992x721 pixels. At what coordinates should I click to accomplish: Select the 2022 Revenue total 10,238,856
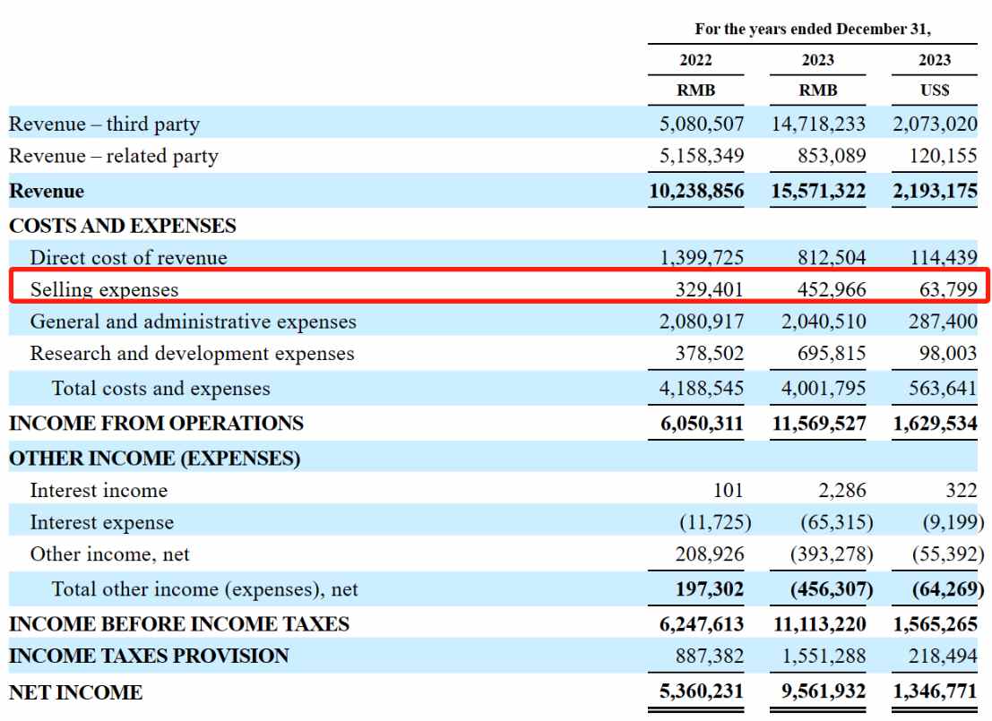(696, 191)
